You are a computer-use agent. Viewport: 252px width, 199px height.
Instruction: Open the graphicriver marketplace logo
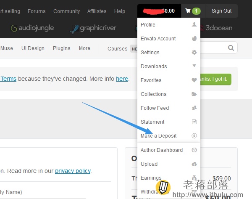tap(93, 29)
